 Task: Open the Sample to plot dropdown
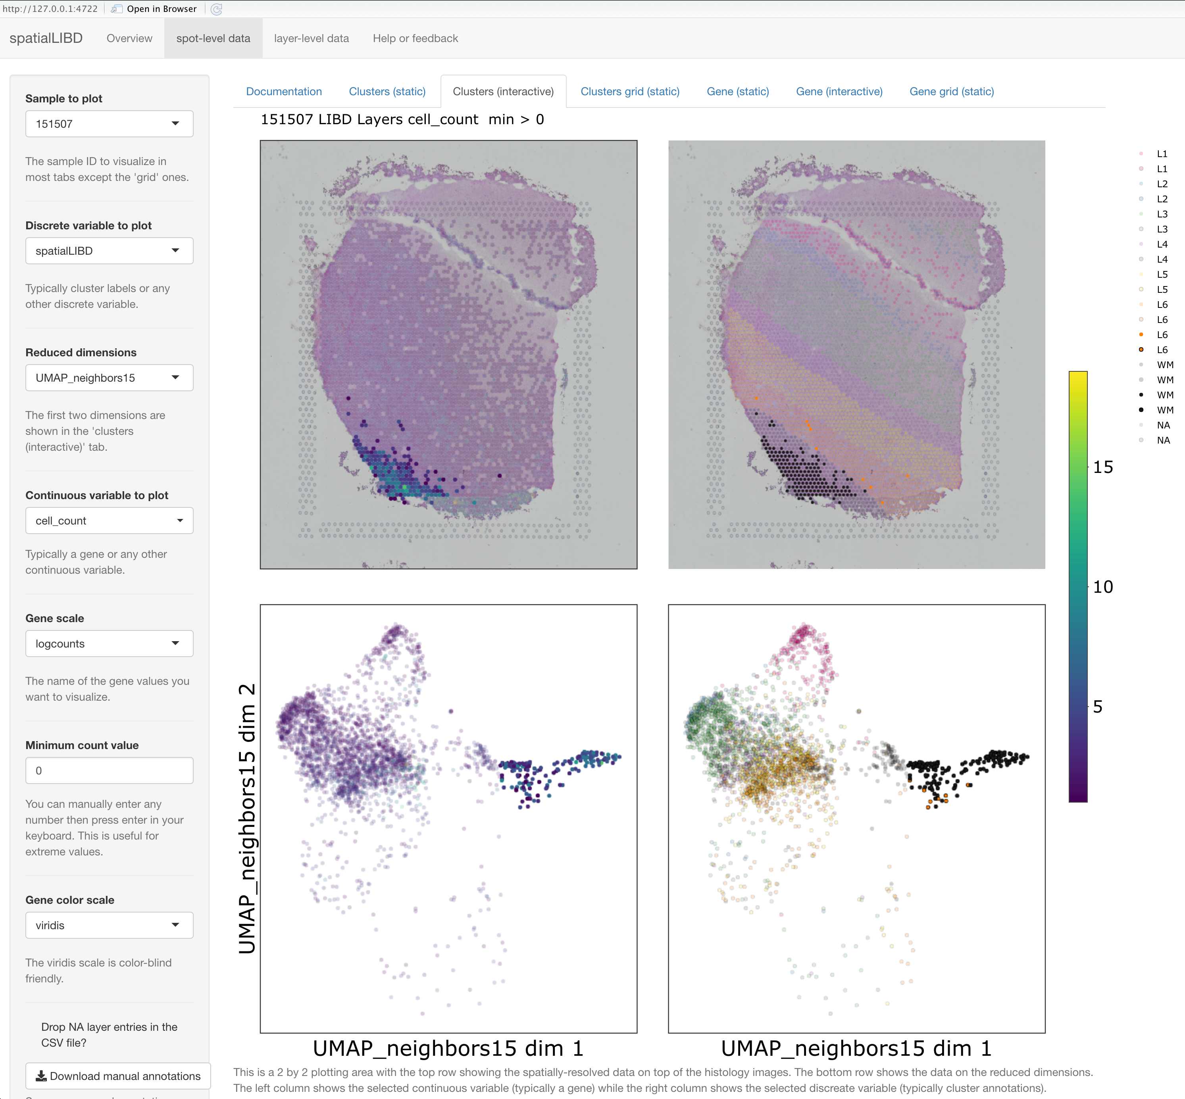click(110, 124)
